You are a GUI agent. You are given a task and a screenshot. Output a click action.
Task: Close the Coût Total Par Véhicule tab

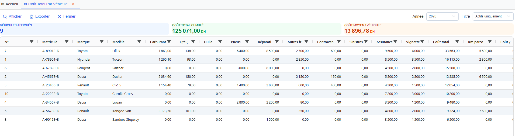pos(73,4)
